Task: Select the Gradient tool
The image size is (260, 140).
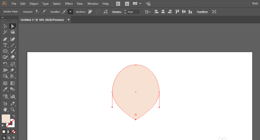Action: click(12, 83)
